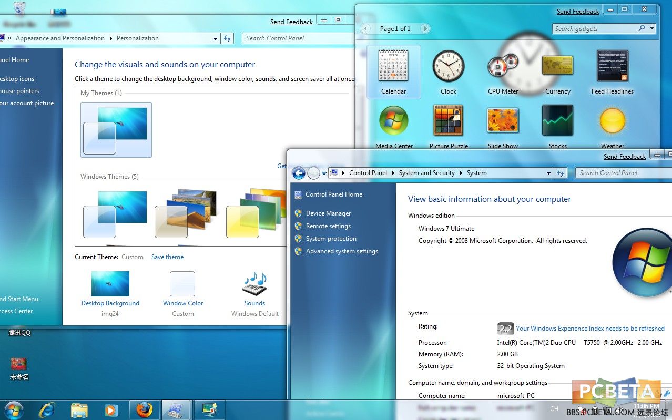The width and height of the screenshot is (672, 420).
Task: Click the CH language indicator in the tray
Action: [x=554, y=409]
